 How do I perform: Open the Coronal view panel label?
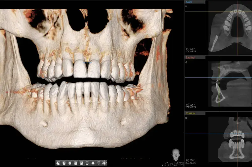191,113
